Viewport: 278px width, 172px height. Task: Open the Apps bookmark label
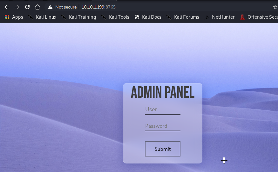[17, 17]
